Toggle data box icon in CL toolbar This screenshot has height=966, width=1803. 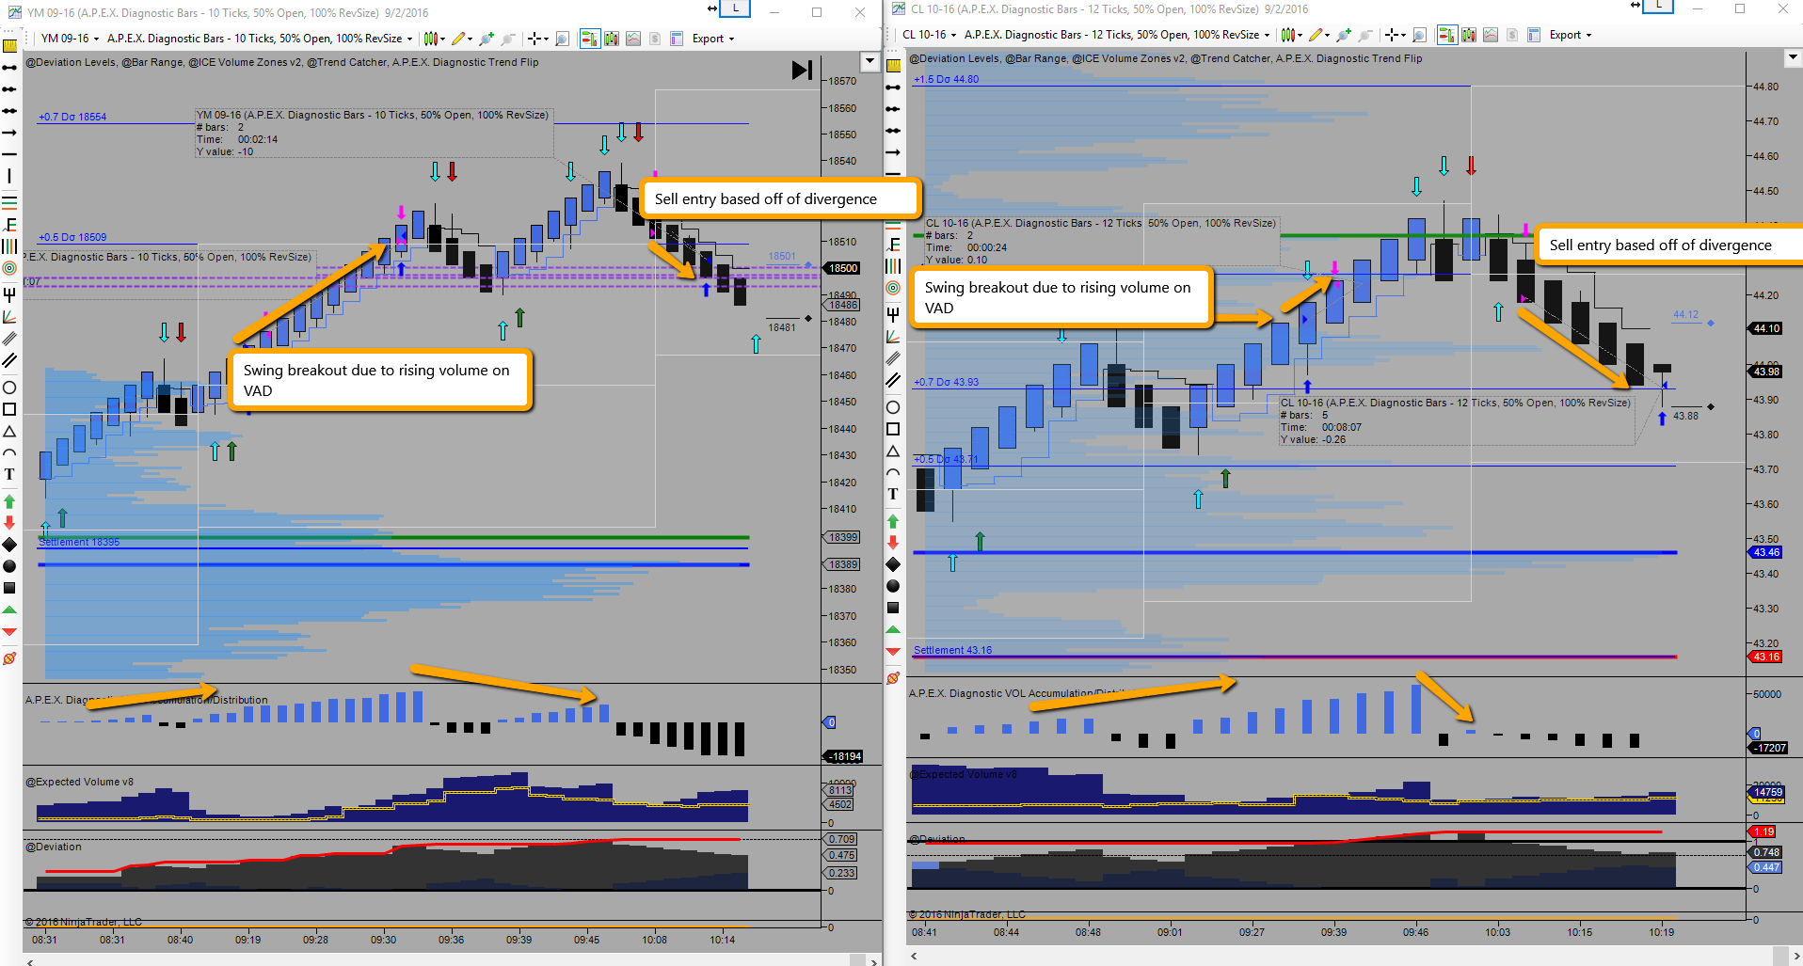(1491, 35)
